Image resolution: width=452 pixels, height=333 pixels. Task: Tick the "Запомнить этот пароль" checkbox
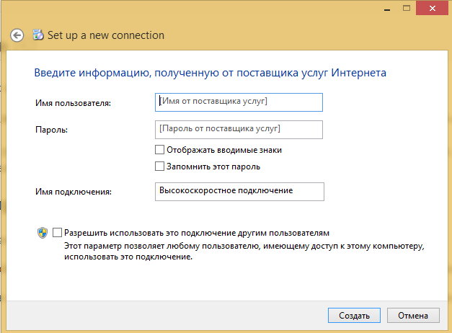pos(159,166)
